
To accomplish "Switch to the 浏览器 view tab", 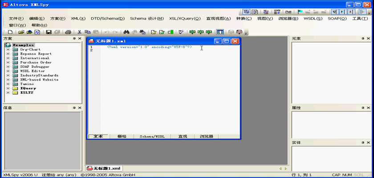I will pyautogui.click(x=206, y=137).
